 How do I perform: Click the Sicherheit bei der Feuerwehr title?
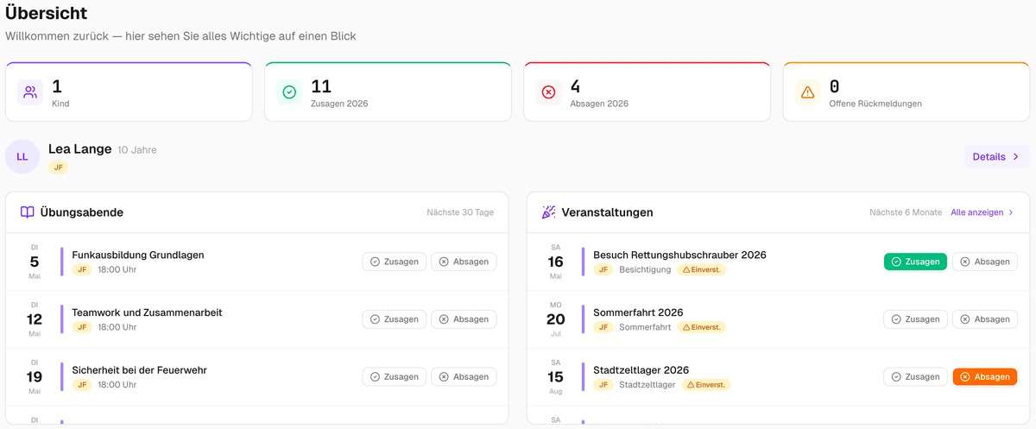[x=139, y=370]
